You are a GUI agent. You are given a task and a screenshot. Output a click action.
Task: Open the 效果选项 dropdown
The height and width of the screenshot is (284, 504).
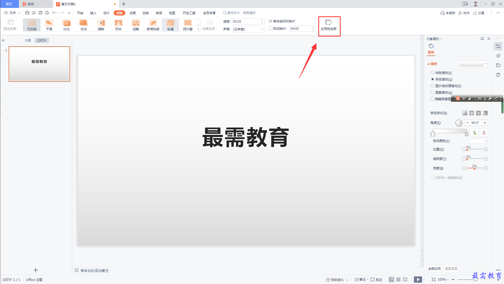(210, 25)
